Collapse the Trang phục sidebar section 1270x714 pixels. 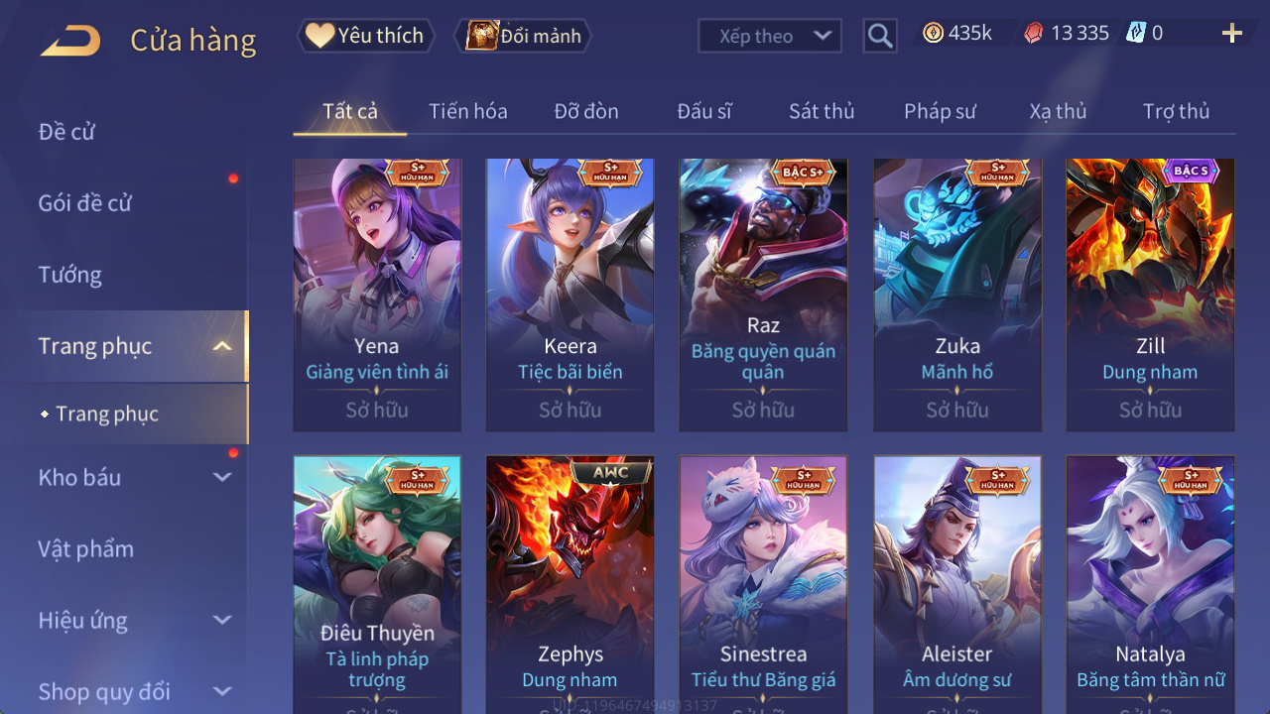(222, 346)
